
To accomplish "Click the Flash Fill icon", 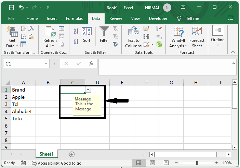I will 146,28.
